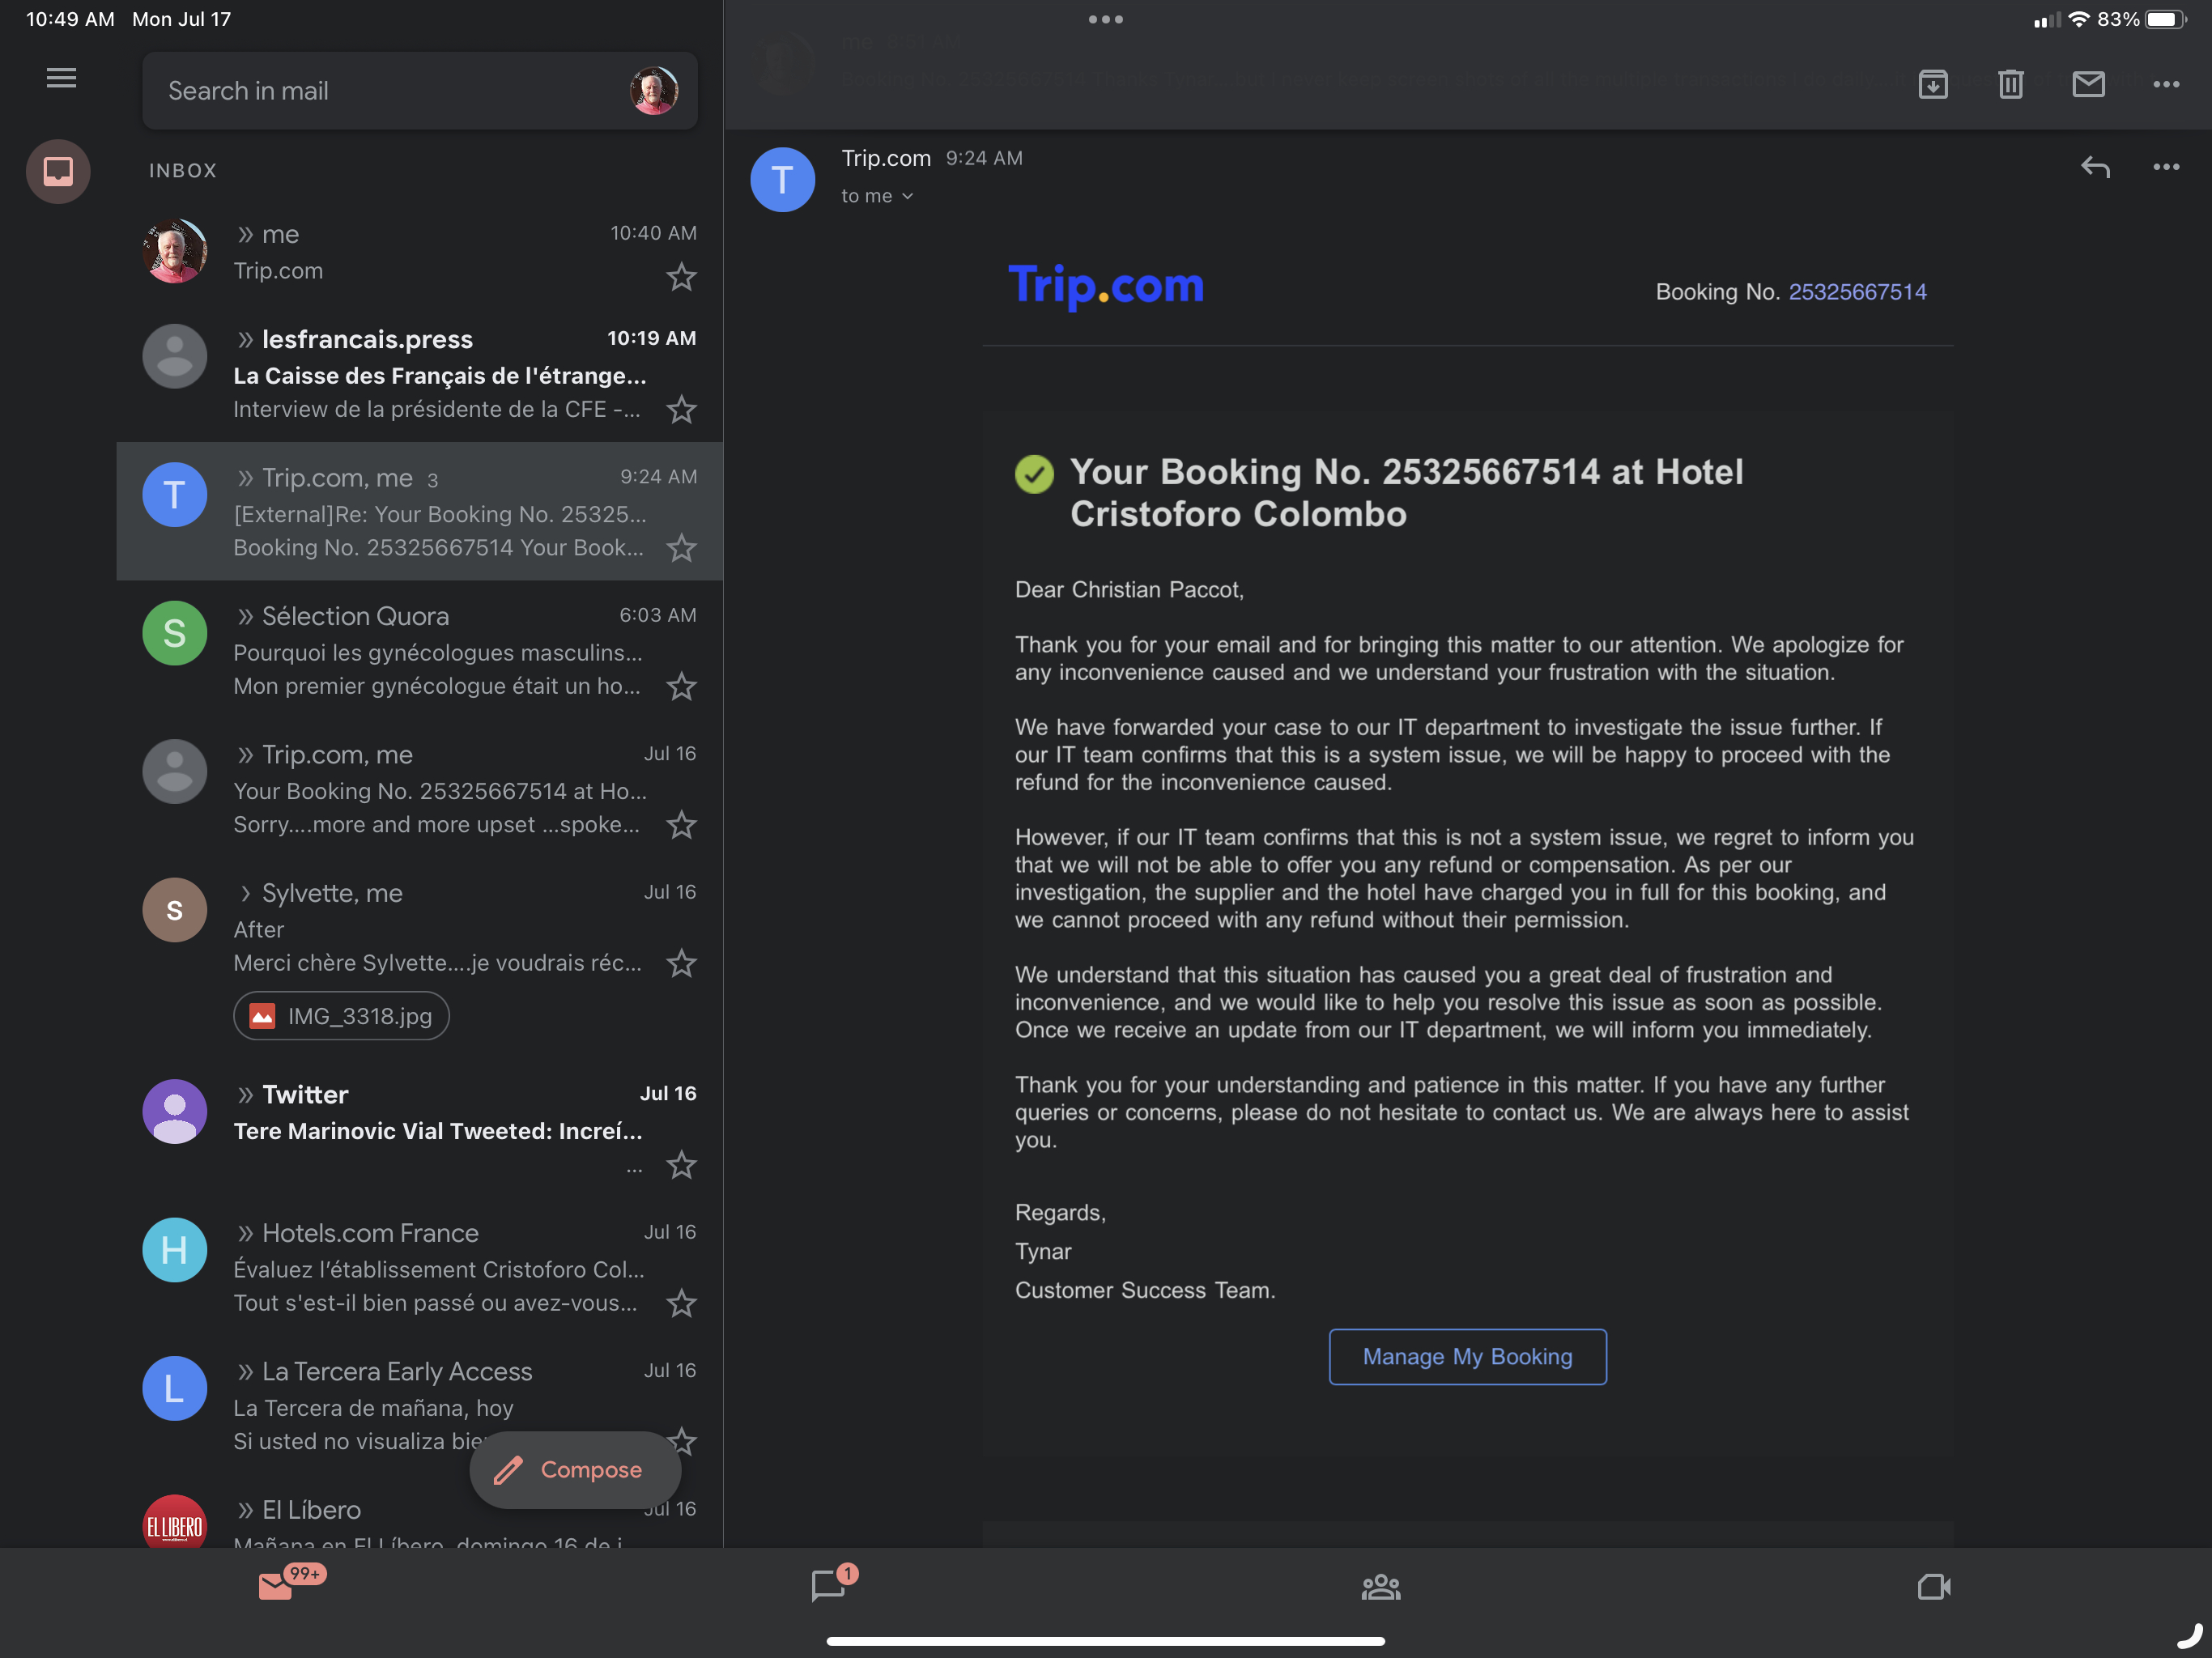Delete email using the trash icon
Screen dimensions: 2212x1658
coord(2010,84)
